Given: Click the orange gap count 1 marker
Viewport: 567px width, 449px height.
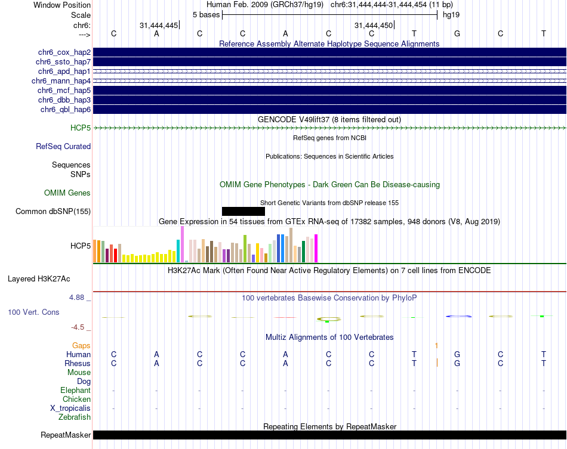Looking at the screenshot, I should 436,346.
